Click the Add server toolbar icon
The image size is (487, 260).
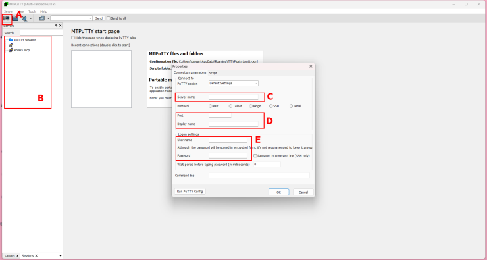click(6, 18)
